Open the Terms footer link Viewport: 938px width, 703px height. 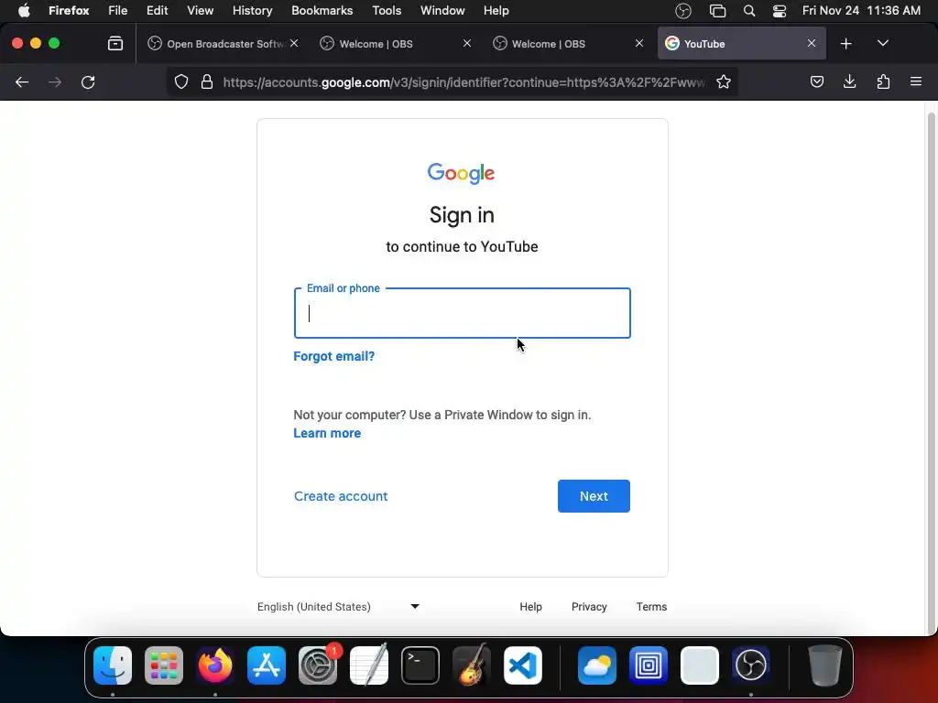click(x=651, y=607)
